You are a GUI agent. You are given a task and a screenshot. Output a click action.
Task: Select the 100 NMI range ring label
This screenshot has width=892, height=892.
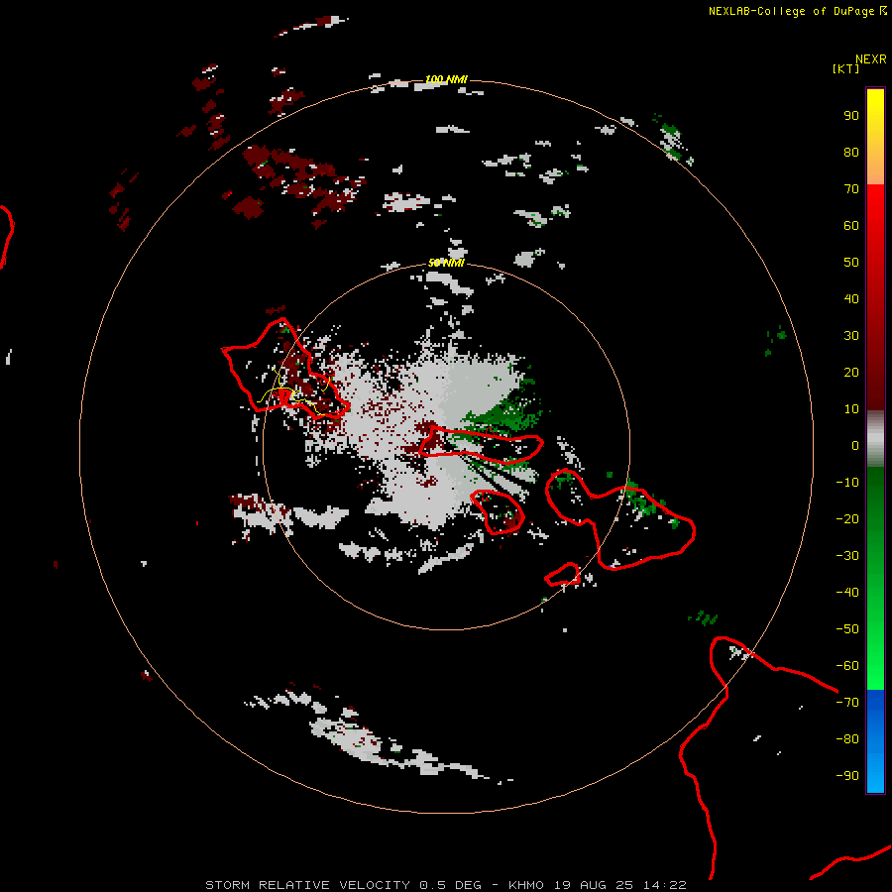pos(446,79)
